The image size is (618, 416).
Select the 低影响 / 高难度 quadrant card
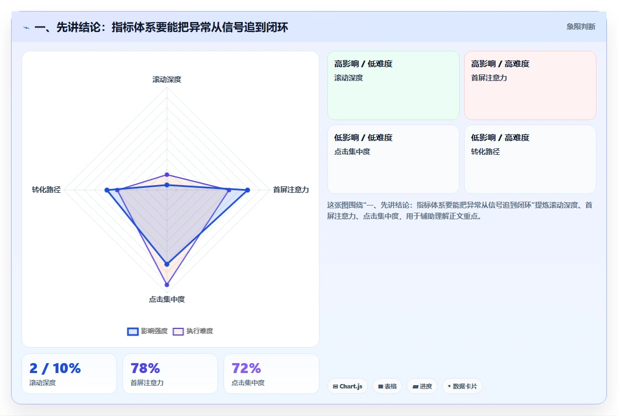530,159
